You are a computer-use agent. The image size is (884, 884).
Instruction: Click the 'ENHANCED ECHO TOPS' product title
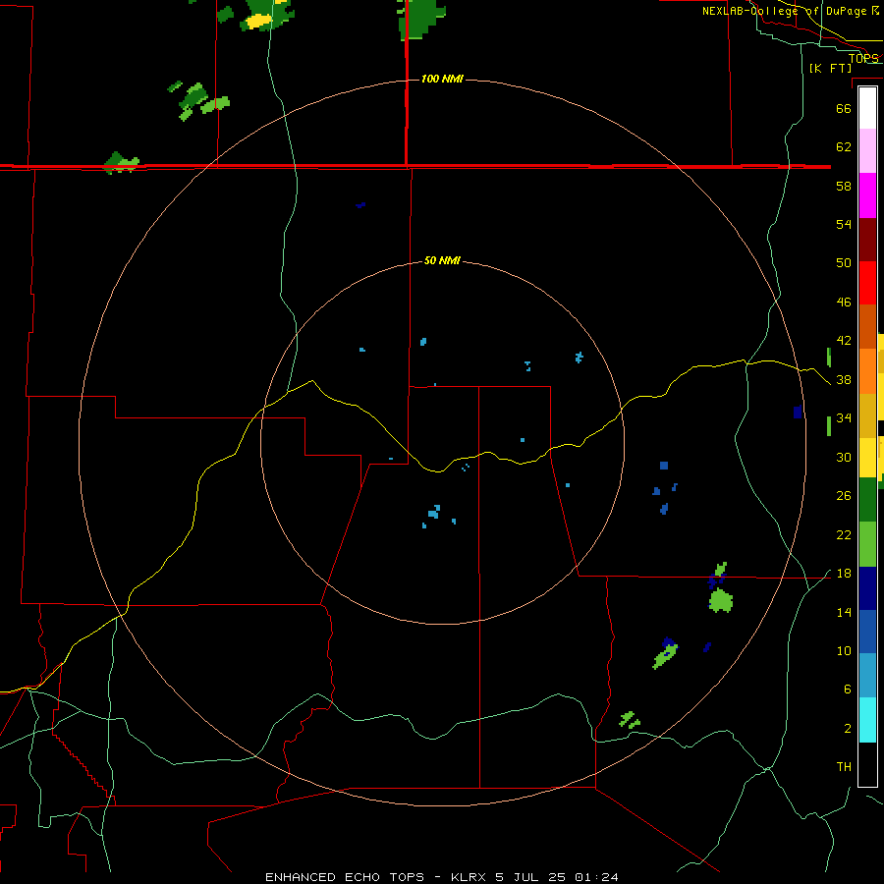345,877
